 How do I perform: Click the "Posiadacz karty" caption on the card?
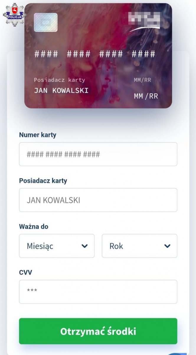(59, 80)
